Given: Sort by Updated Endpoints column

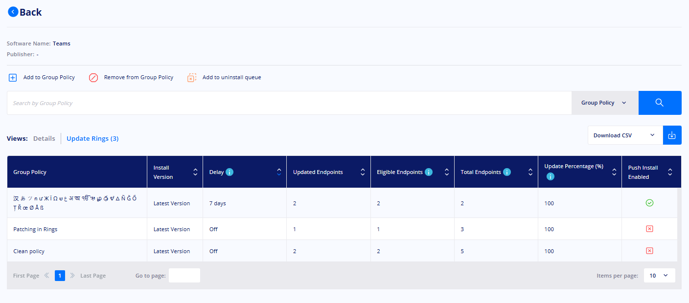Looking at the screenshot, I should (363, 172).
